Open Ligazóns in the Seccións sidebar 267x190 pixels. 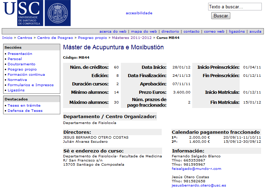click(x=16, y=90)
